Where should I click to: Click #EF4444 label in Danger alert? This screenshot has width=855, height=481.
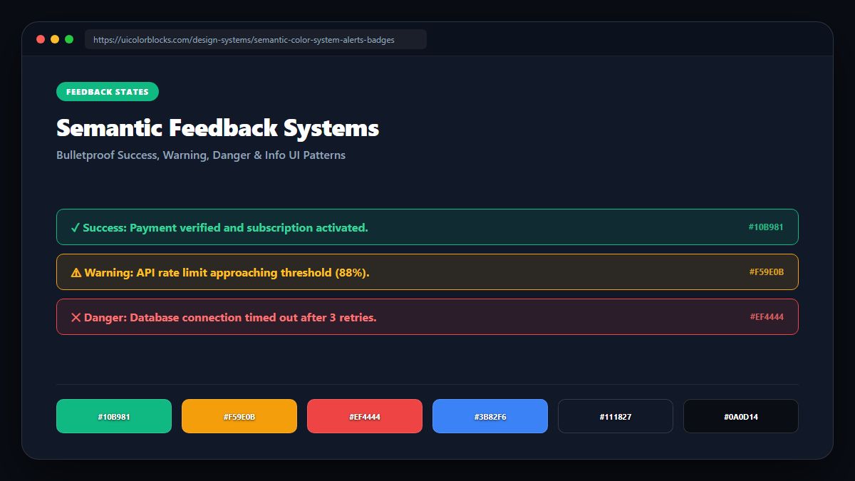click(767, 317)
